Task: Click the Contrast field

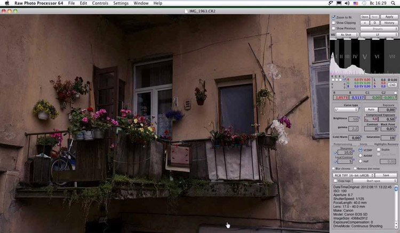Action: coord(371,128)
